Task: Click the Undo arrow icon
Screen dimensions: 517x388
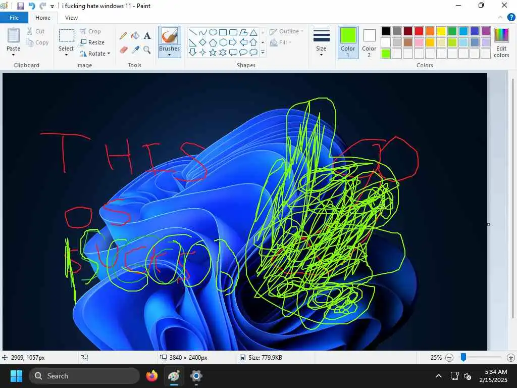Action: tap(32, 6)
